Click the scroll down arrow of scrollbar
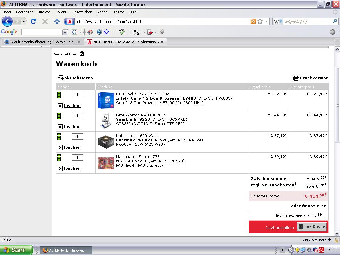 [337, 233]
